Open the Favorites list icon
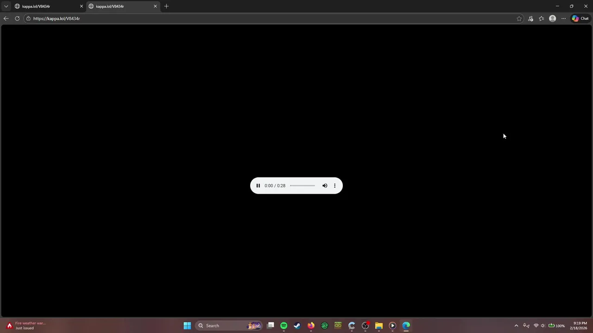 [542, 18]
